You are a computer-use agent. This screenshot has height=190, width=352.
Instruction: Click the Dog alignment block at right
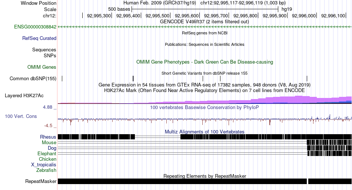coord(329,148)
